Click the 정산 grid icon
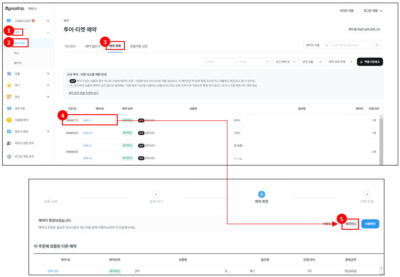 (9, 97)
